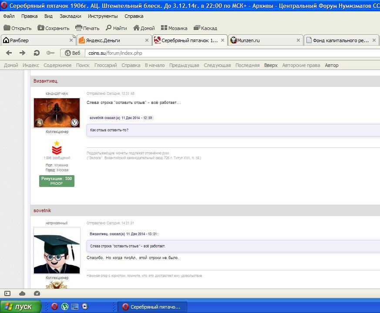This screenshot has width=380, height=313.
Task: Open the Opera menu logo in title bar
Action: click(x=4, y=5)
